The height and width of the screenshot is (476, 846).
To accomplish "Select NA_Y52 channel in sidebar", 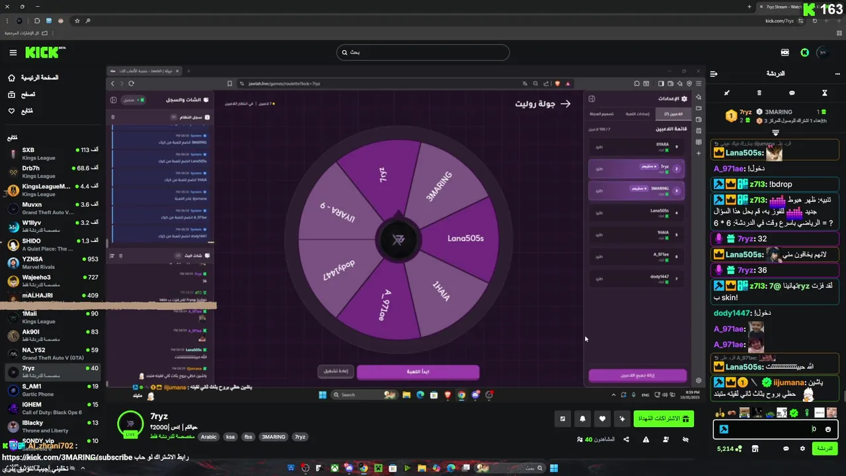I will tap(52, 354).
